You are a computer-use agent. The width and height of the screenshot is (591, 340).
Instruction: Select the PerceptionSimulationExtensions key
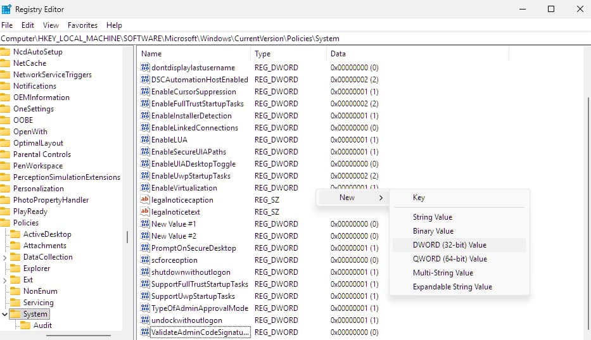click(x=67, y=177)
